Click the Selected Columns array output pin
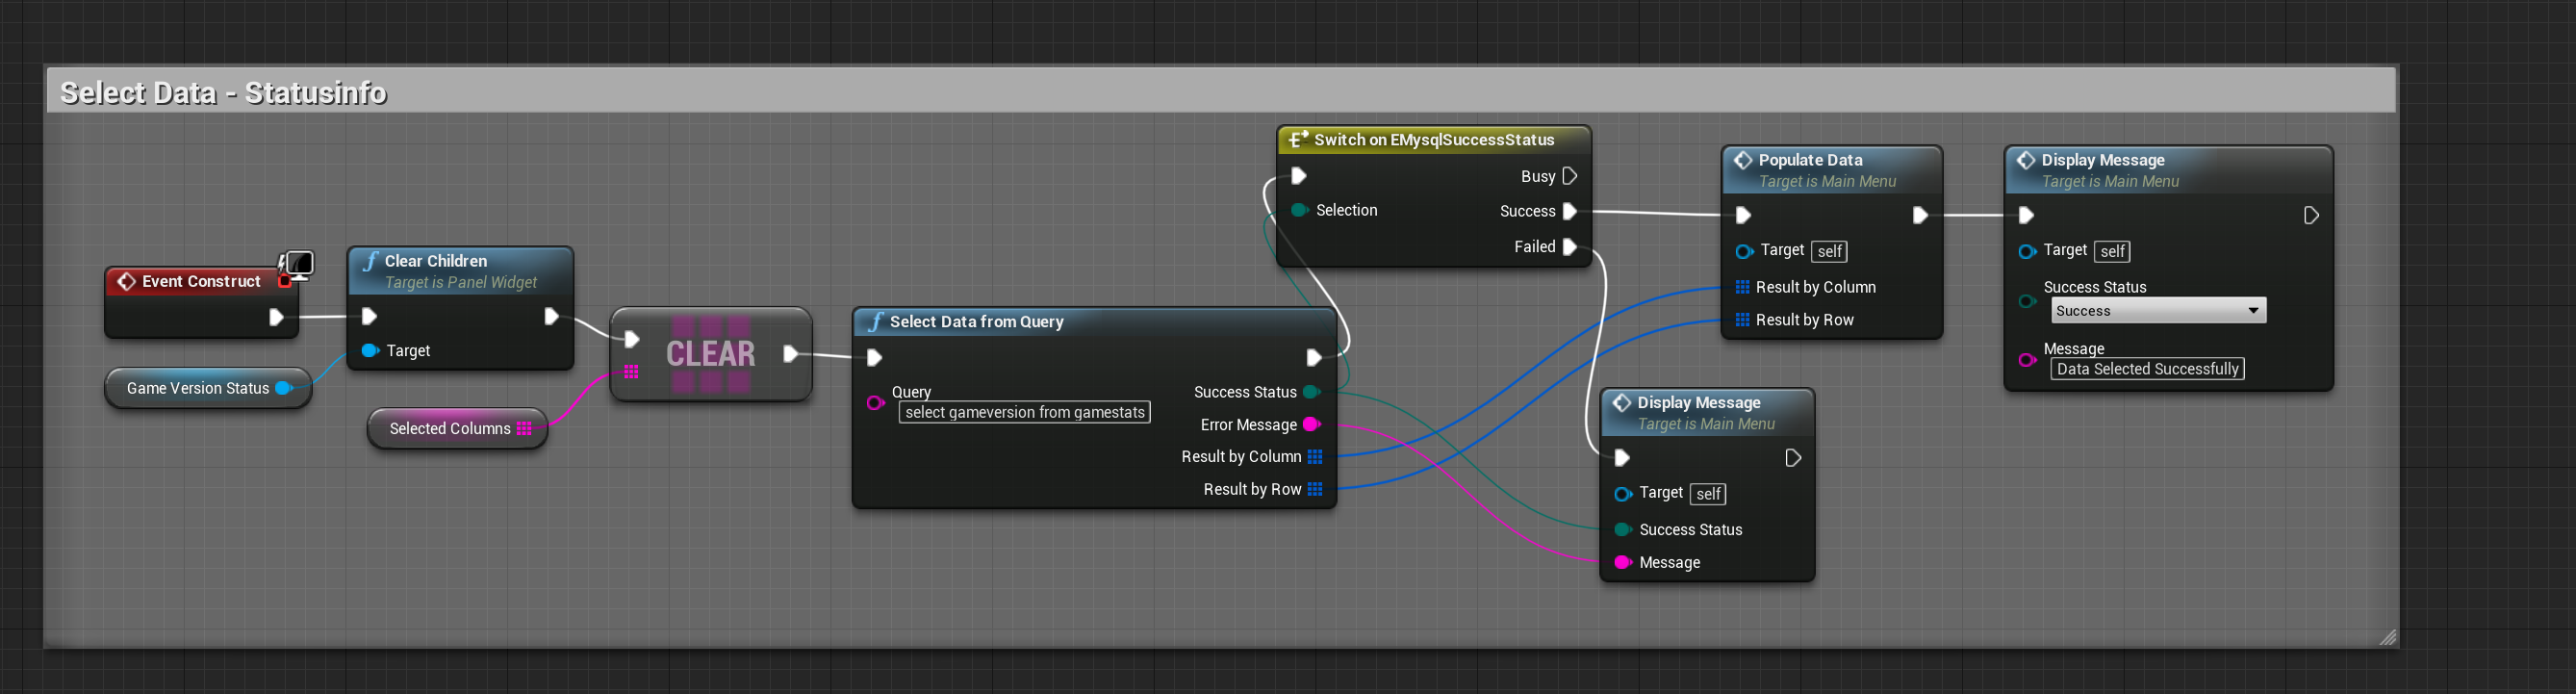 pyautogui.click(x=524, y=428)
